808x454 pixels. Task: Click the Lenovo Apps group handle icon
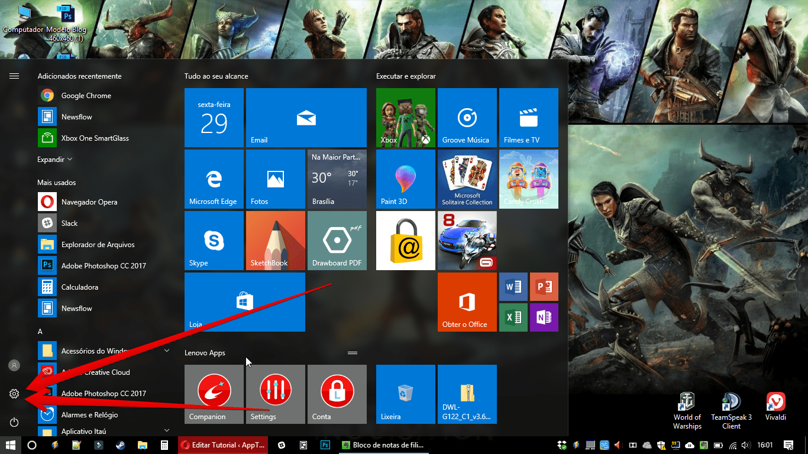[353, 353]
